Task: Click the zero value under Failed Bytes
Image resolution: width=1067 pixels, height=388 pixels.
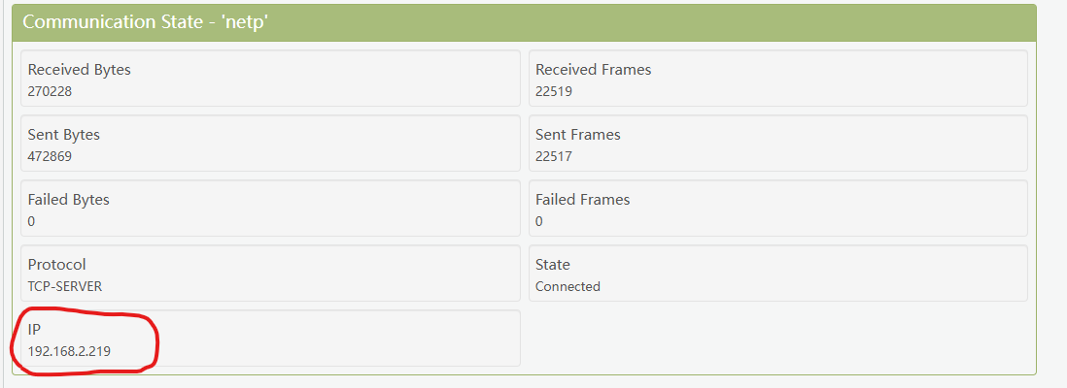Action: pos(32,221)
